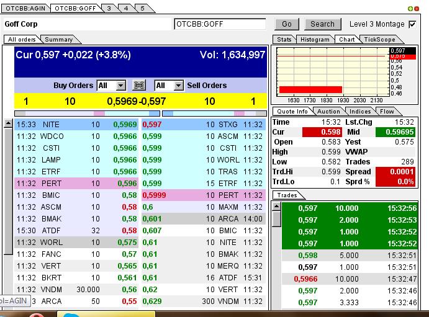Switch to the OTCBB:AGIN tab

tap(25, 9)
